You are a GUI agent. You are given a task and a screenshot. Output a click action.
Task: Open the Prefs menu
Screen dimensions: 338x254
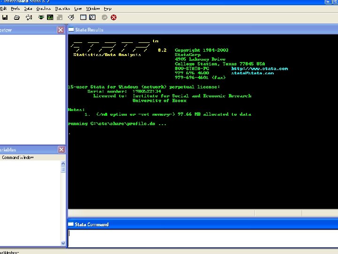[x=15, y=8]
